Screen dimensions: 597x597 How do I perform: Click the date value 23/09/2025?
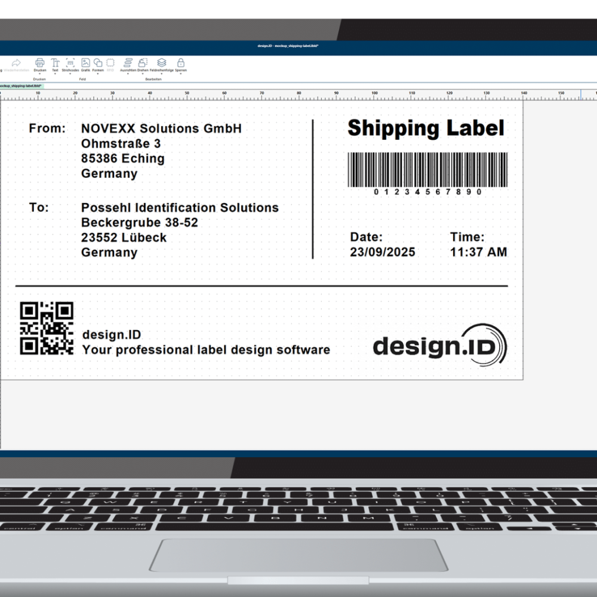pos(382,252)
